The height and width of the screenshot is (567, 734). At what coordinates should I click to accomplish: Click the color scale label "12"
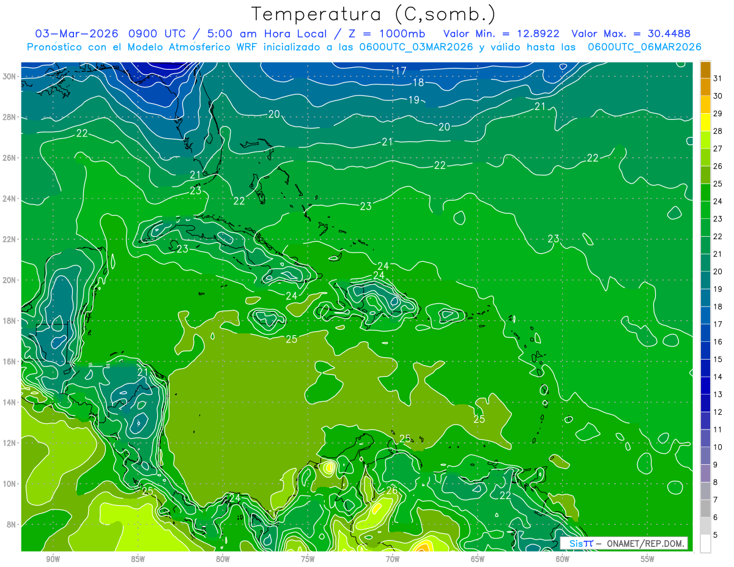coord(718,412)
